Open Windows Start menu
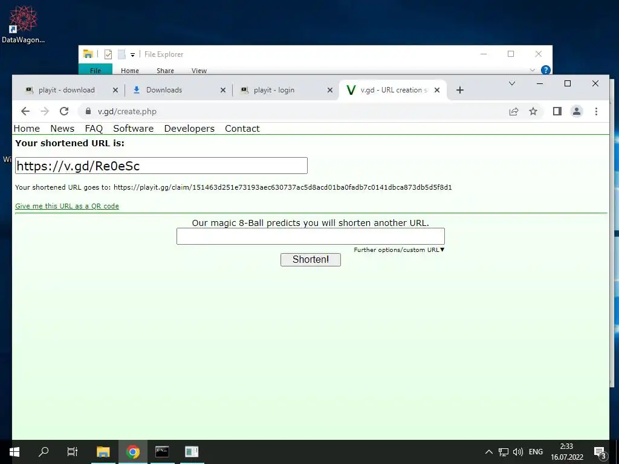619x464 pixels. click(x=15, y=452)
